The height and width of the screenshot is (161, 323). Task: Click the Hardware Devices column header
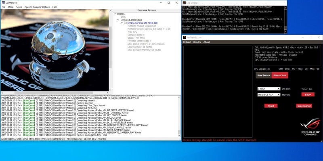click(x=147, y=10)
